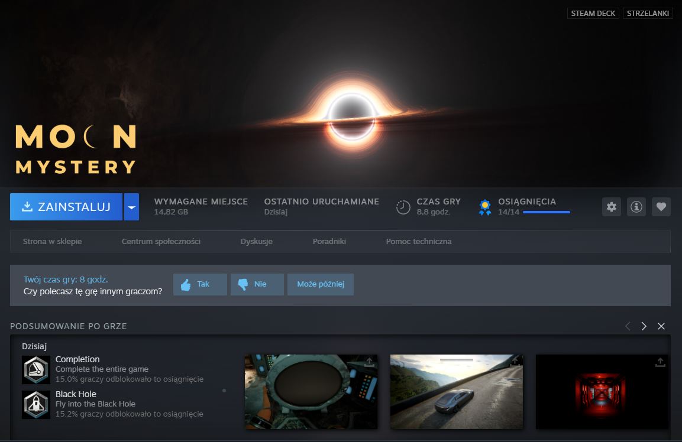This screenshot has width=682, height=442.
Task: Click the ZAINSTALUJ install button
Action: [x=66, y=207]
